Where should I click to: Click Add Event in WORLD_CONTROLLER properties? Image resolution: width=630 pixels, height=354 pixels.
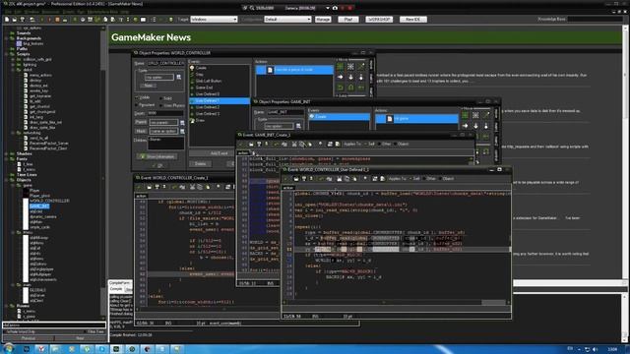tap(219, 153)
